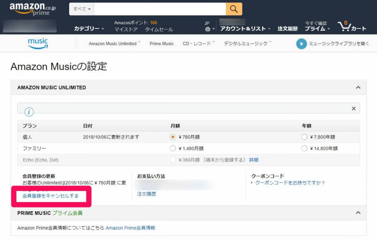Viewport: 377px width, 240px height.
Task: Collapse the AMAZON MUSIC UNLIMITED section
Action: (358, 87)
